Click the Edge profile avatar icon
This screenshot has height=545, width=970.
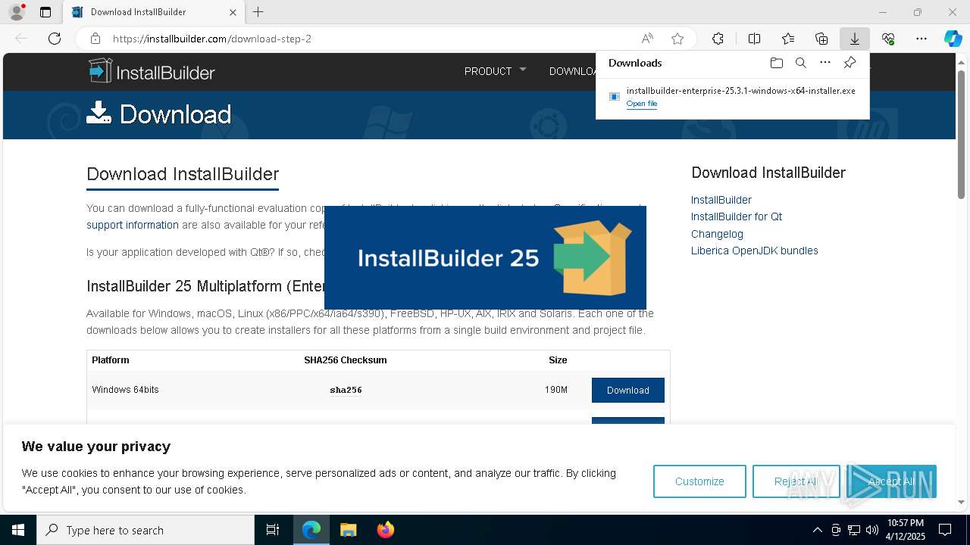17,12
